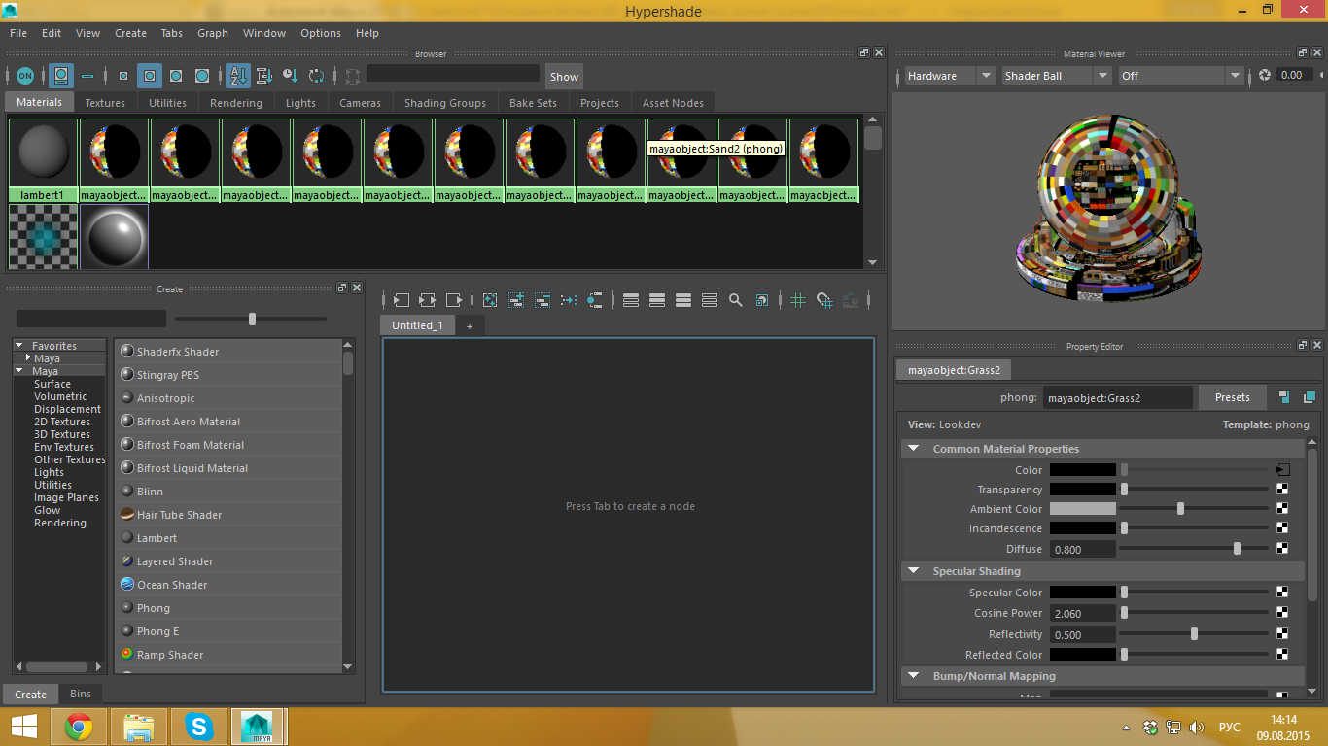Screen dimensions: 1328x746
Task: Click the reverse sort order icon
Action: [316, 76]
